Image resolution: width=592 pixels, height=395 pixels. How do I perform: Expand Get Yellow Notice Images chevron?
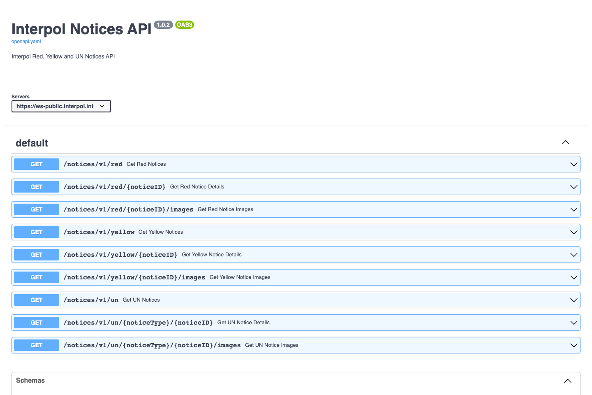[573, 277]
